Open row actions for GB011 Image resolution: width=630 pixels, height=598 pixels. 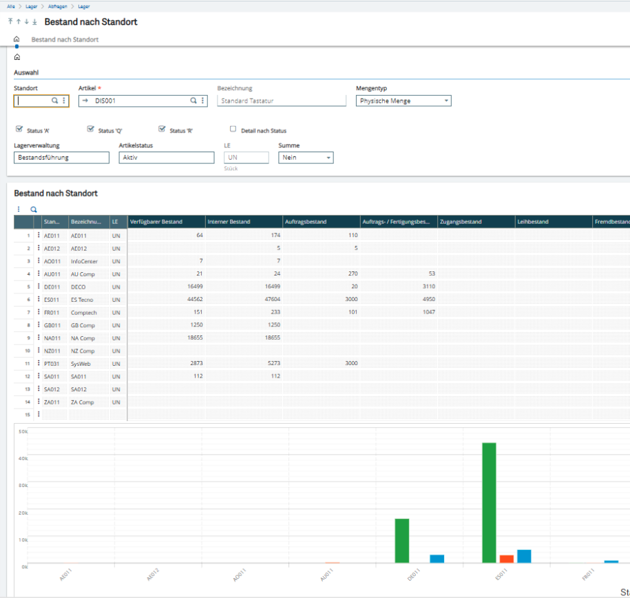tap(39, 324)
